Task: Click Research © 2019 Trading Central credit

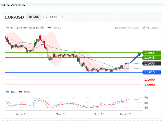Action: tap(137, 28)
